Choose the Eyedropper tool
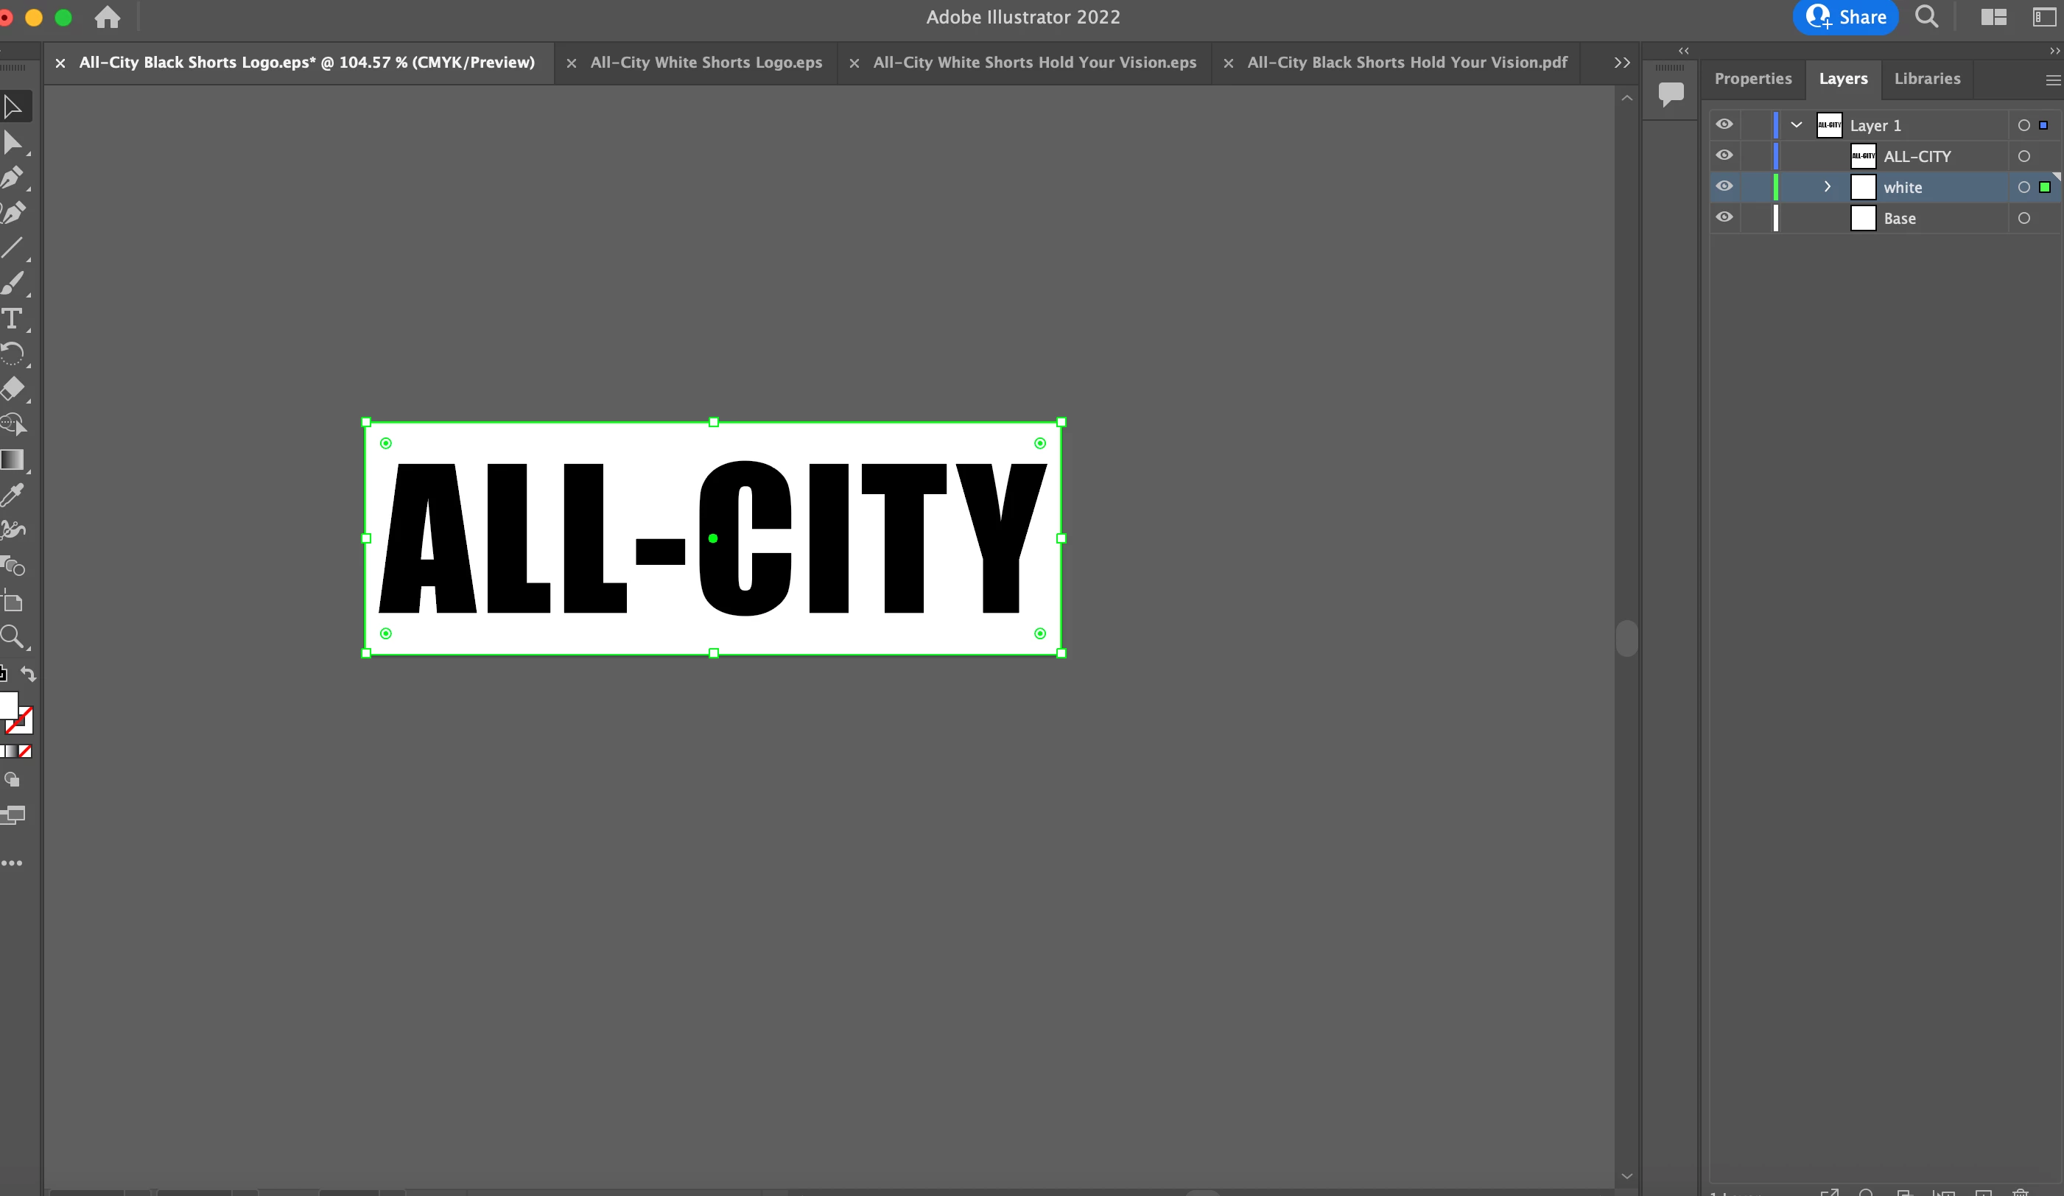This screenshot has width=2064, height=1196. [x=13, y=494]
